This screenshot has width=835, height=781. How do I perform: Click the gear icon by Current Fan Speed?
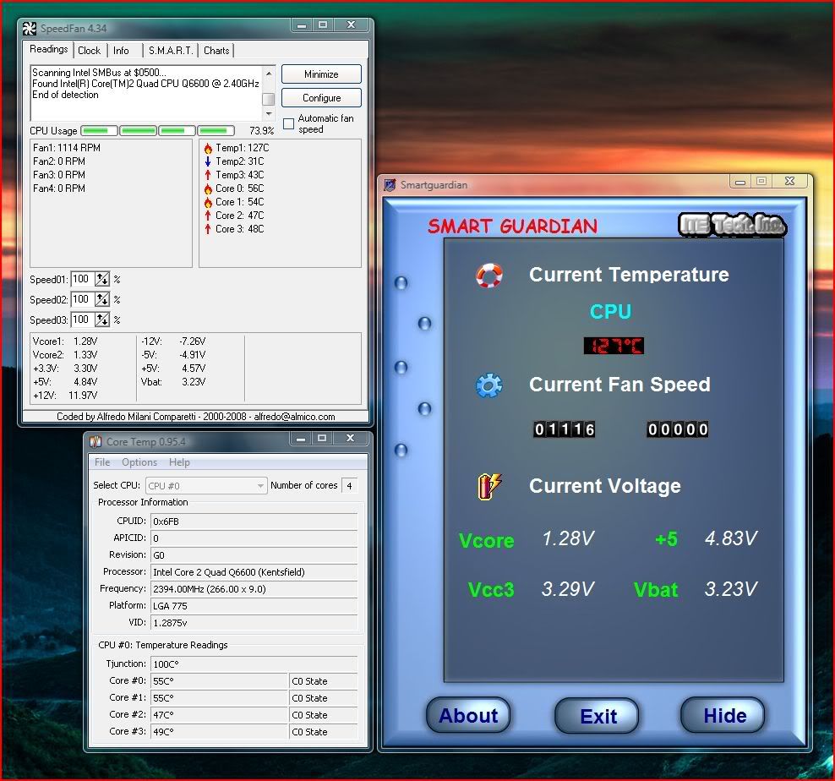click(488, 385)
